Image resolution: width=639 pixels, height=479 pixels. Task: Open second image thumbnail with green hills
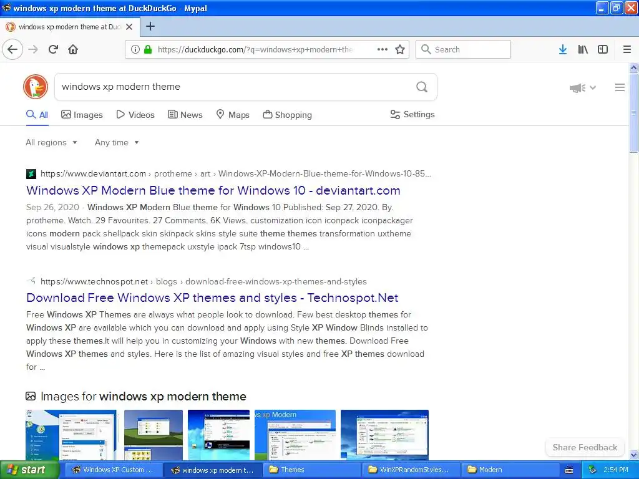pos(154,435)
